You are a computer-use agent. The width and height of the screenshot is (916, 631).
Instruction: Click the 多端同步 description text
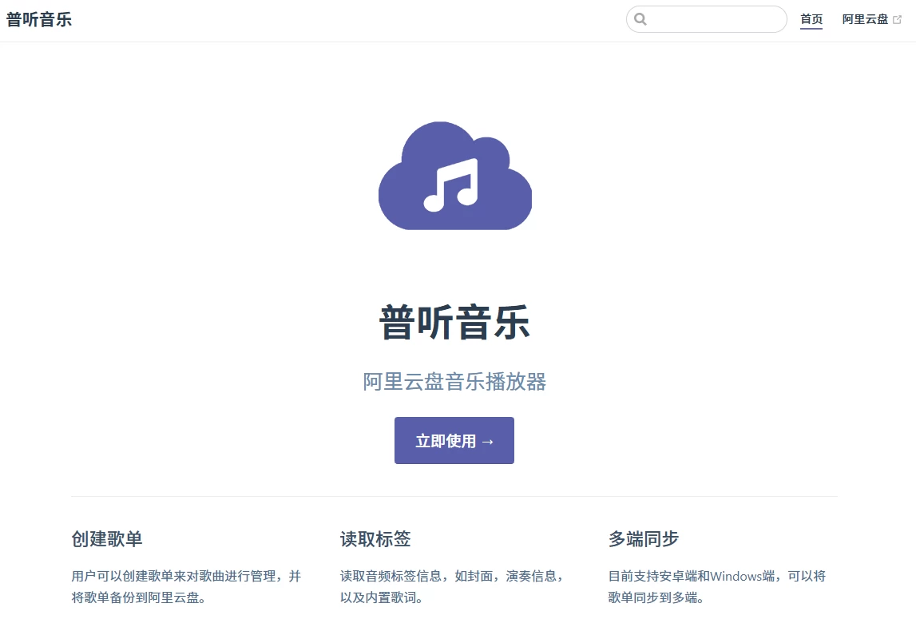click(x=716, y=586)
